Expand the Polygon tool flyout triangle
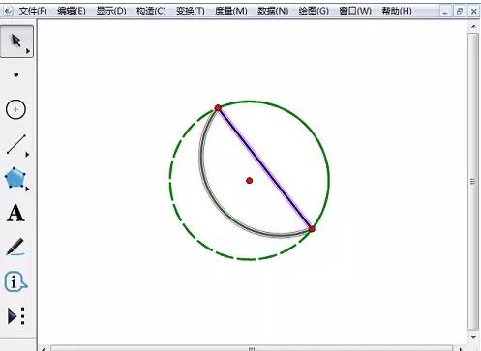The image size is (481, 351). pos(27,189)
